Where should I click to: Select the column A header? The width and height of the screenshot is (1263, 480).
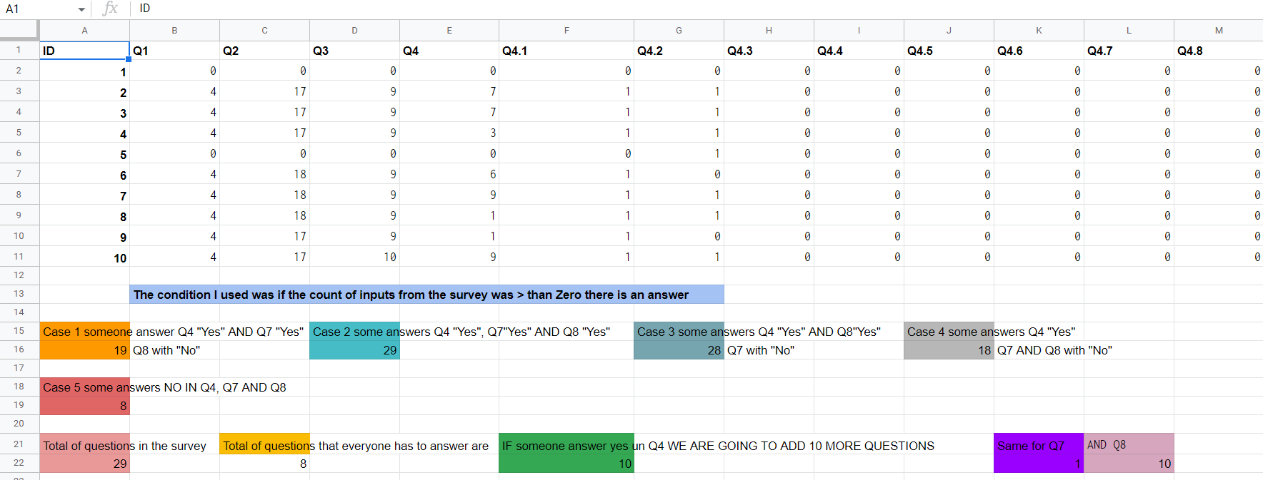(x=84, y=31)
